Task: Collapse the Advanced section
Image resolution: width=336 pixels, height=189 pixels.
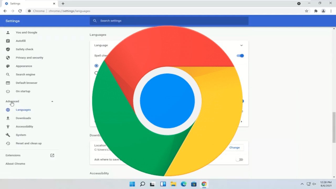Action: (29, 101)
